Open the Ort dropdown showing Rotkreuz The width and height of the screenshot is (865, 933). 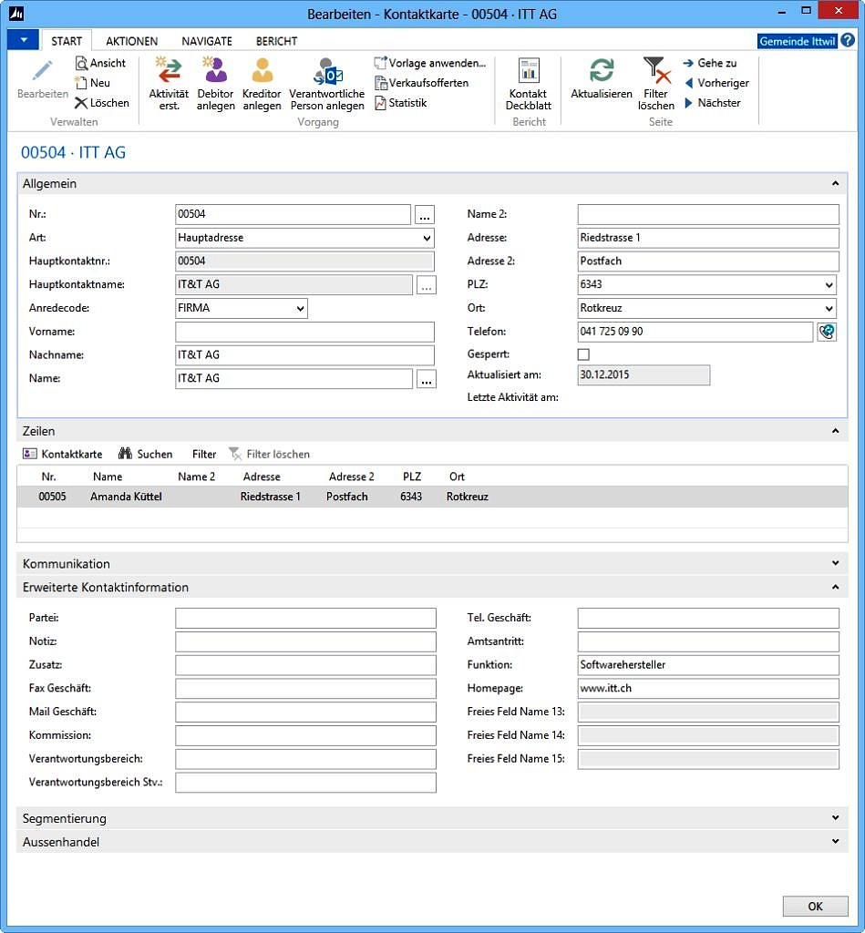829,308
